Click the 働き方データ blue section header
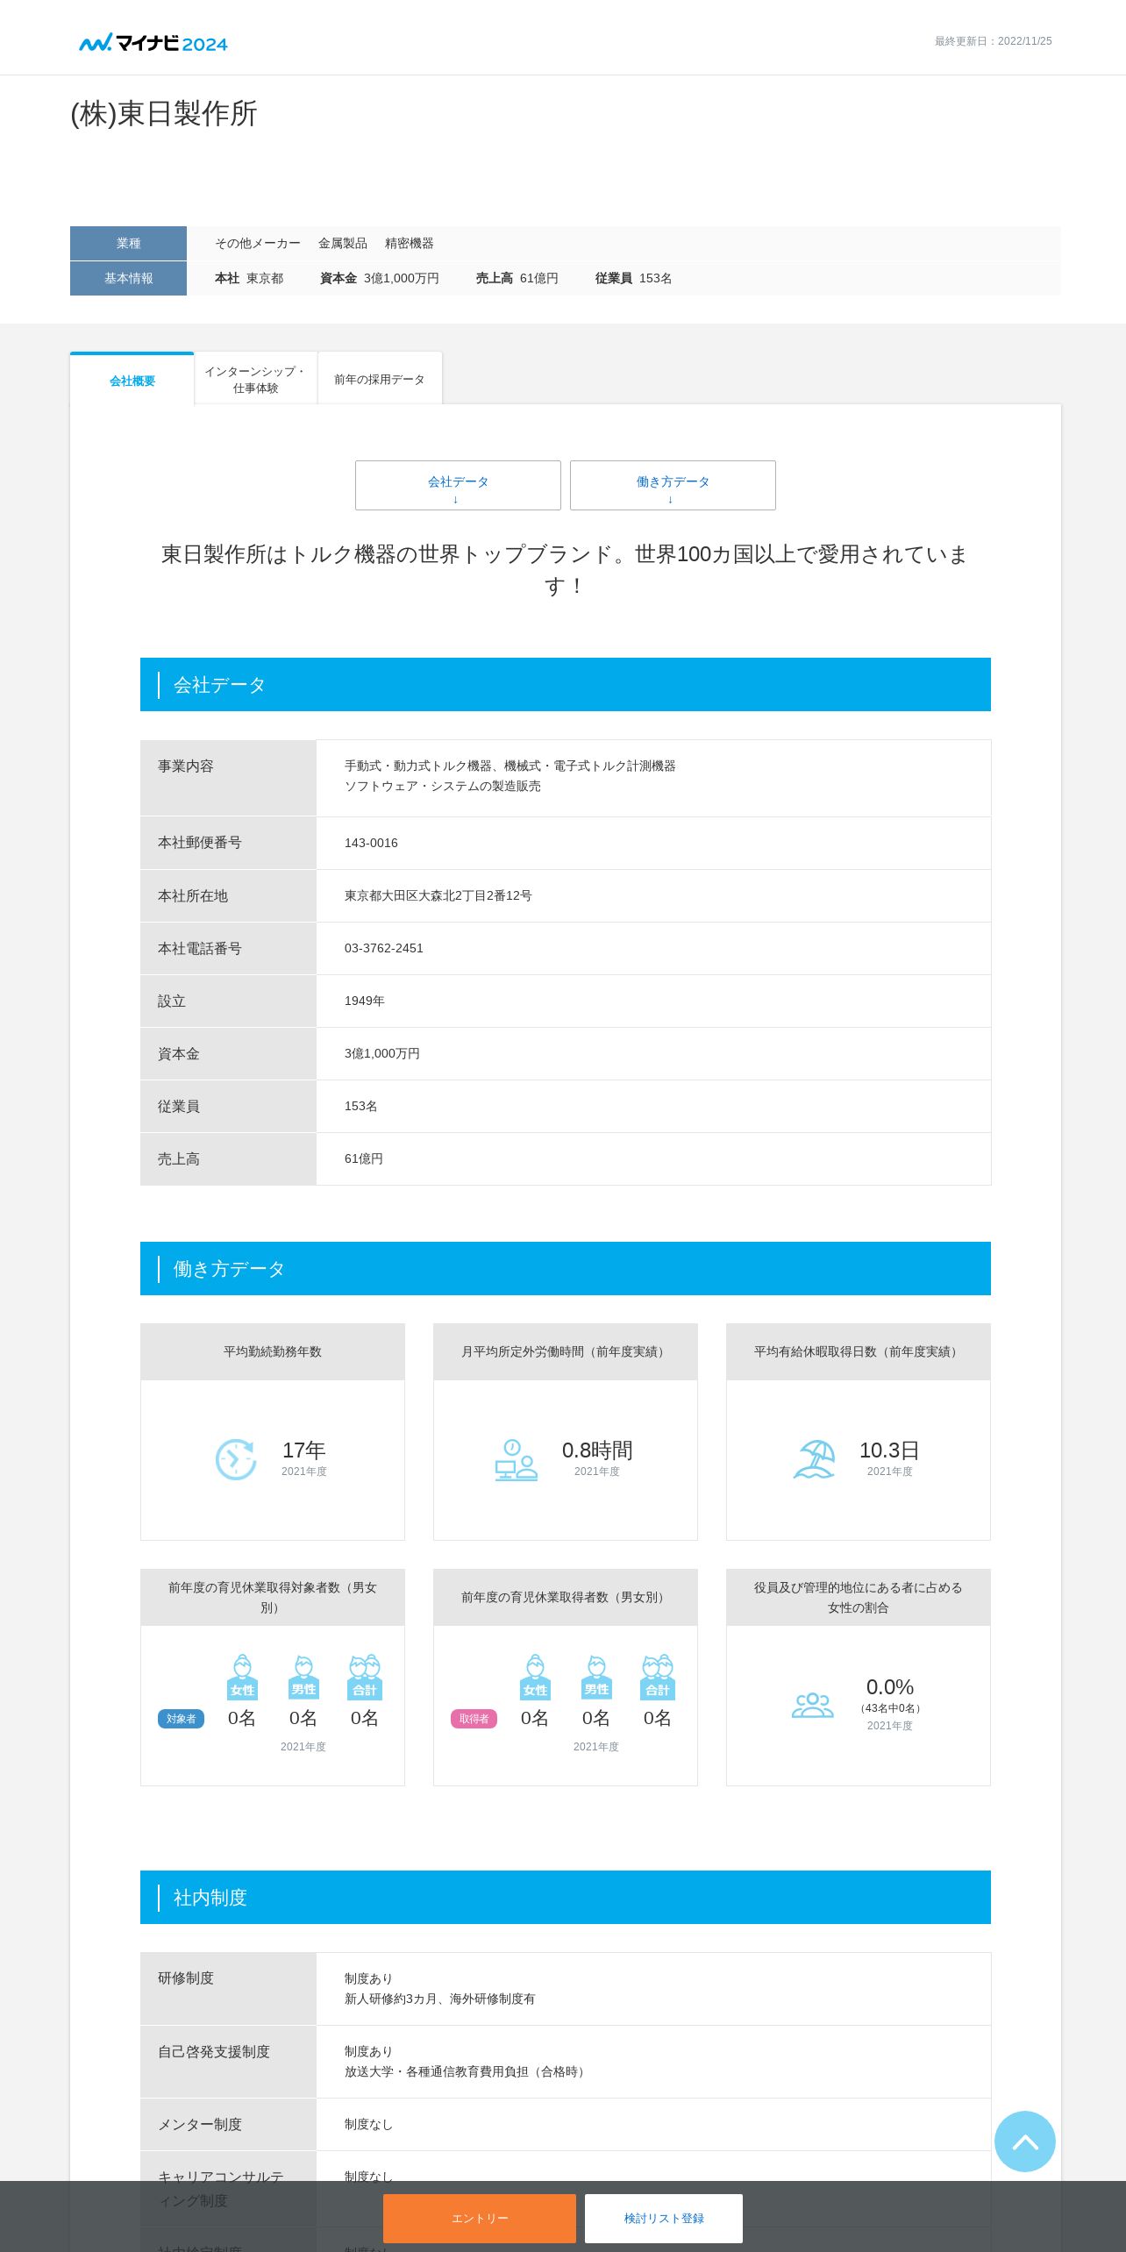The height and width of the screenshot is (2252, 1126). [x=566, y=1268]
